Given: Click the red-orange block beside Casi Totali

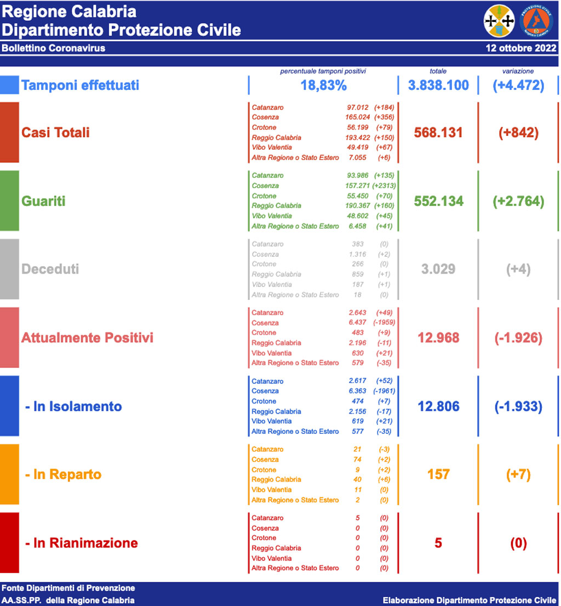Looking at the screenshot, I should point(9,132).
